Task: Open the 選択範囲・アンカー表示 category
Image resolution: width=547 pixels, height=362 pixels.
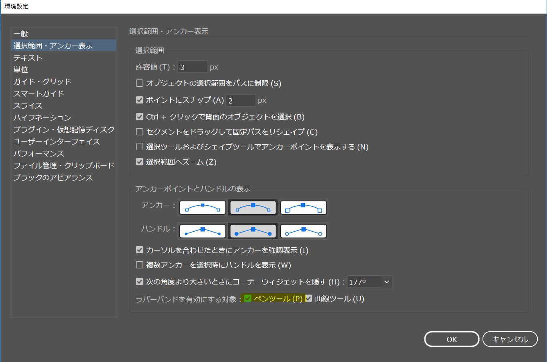Action: [64, 46]
